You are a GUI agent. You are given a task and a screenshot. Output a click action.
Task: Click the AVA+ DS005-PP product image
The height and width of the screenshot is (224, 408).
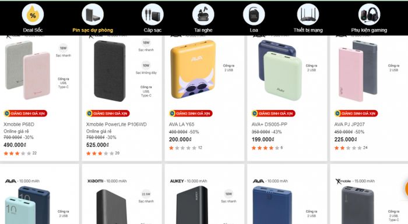tap(280, 70)
